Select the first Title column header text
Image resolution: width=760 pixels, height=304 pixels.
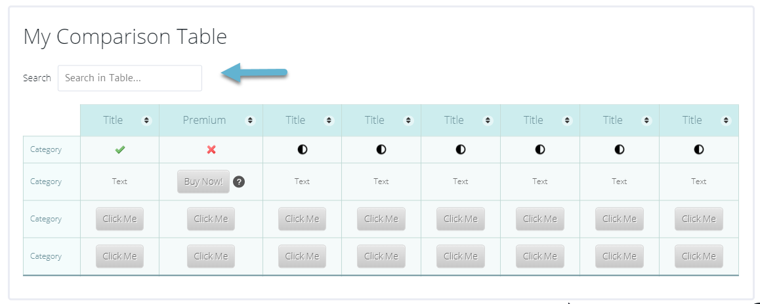point(113,120)
